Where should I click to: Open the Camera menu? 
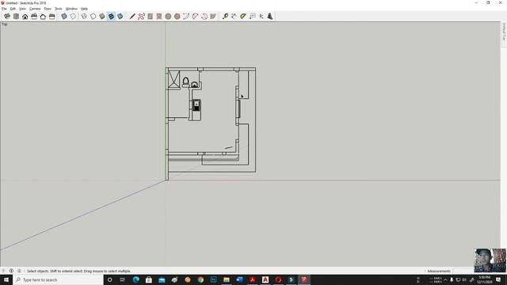tap(35, 9)
